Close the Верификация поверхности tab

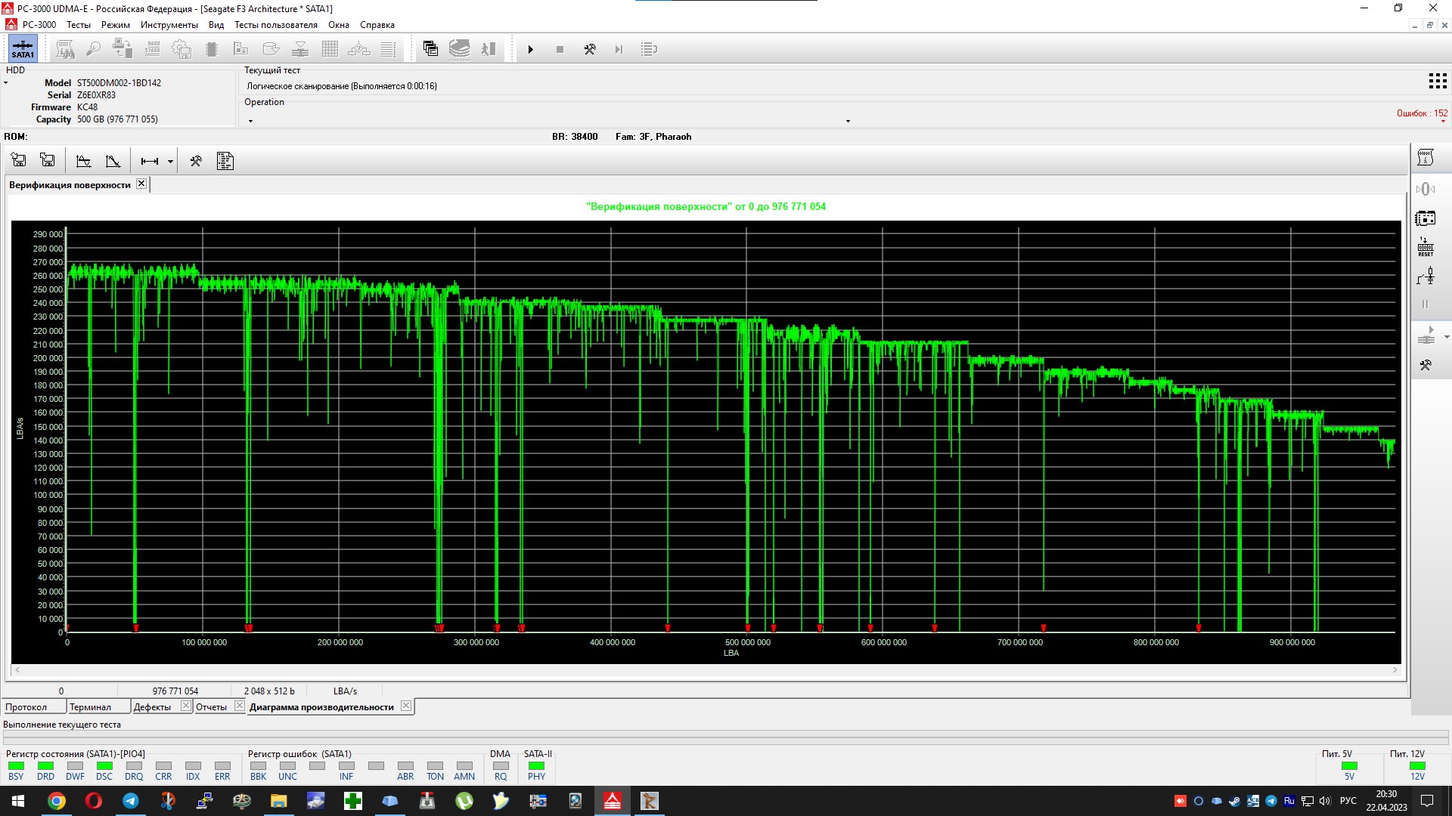pyautogui.click(x=141, y=184)
